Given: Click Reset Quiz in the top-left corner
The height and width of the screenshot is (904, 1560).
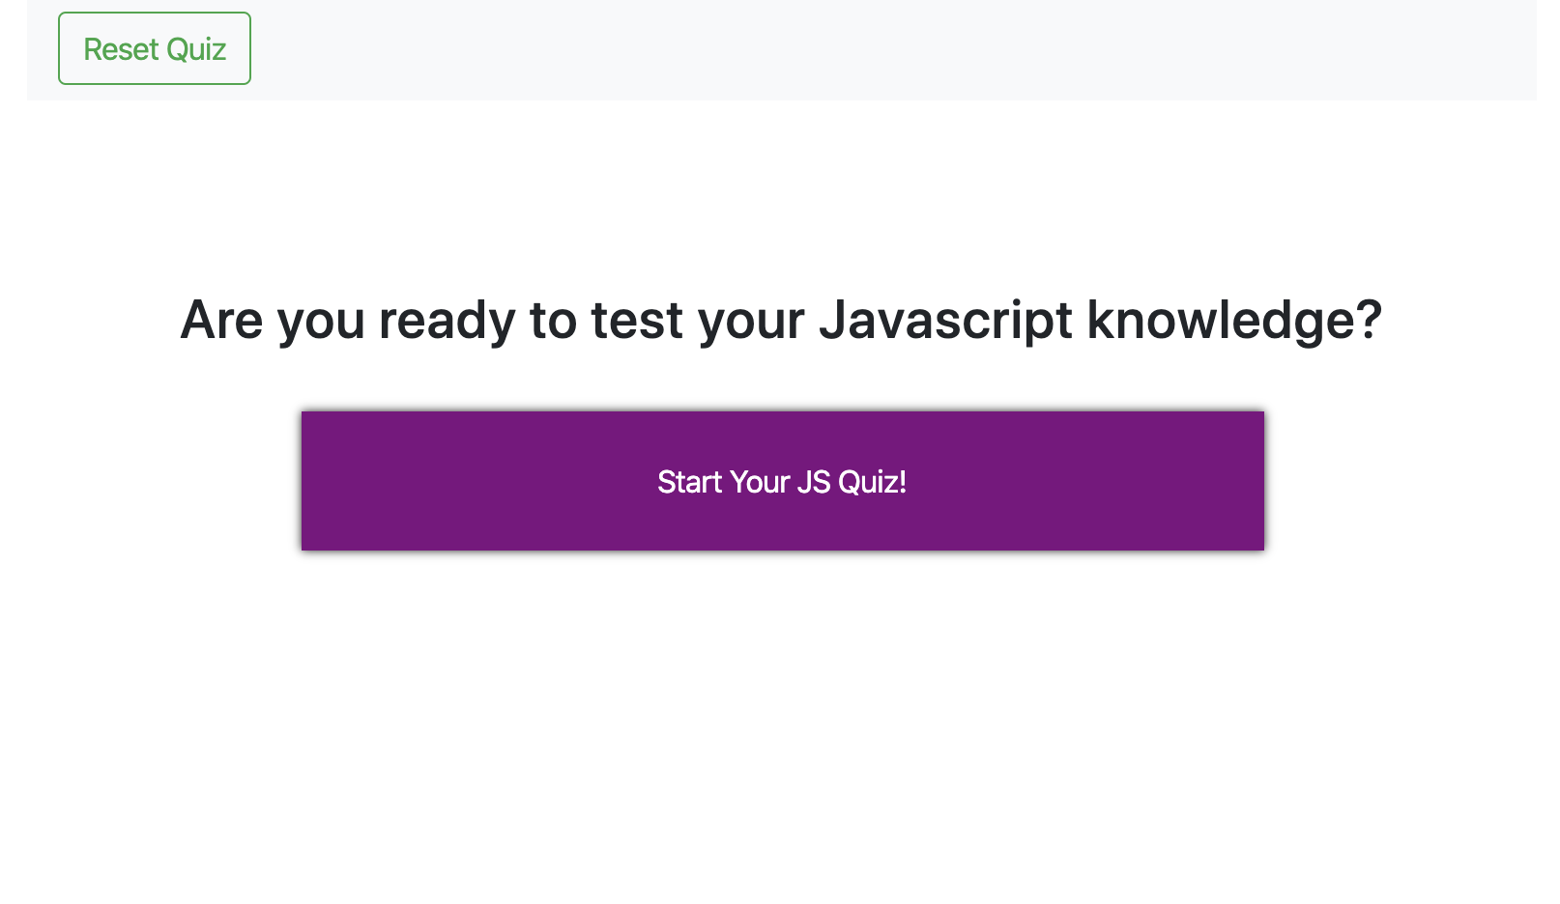Looking at the screenshot, I should click(x=154, y=48).
